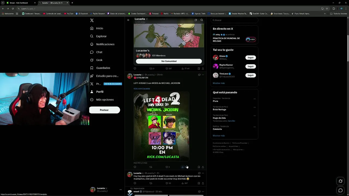Screen dimensions: 349x196
Task: Bookmark the STREAM ON post
Action: pos(199,167)
